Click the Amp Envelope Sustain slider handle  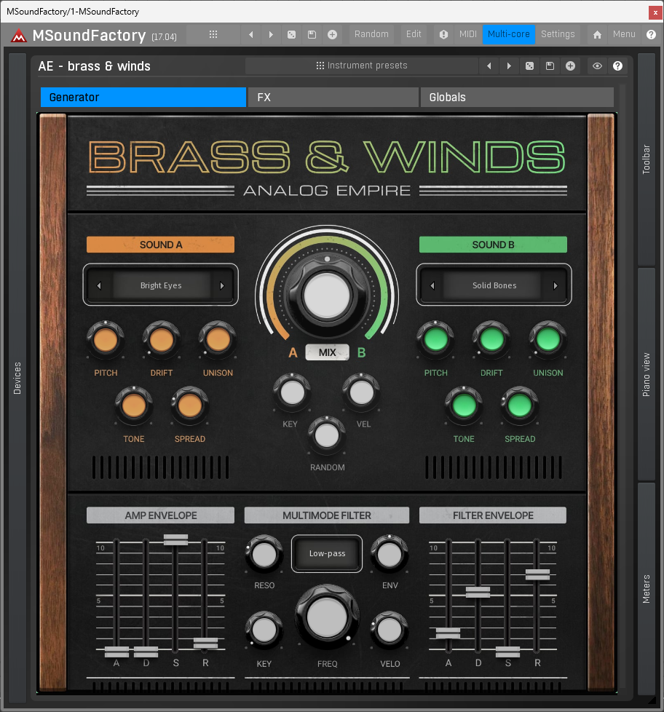pos(175,539)
